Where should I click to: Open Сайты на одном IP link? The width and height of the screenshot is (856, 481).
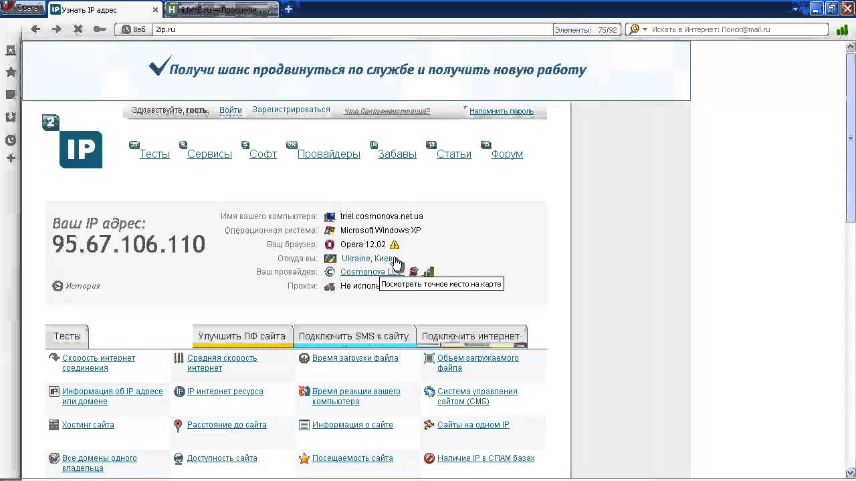473,425
